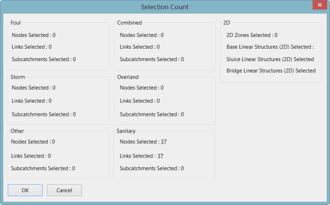Click Combined Nodes Selected label
Screen dimensions: 330x205
point(142,35)
